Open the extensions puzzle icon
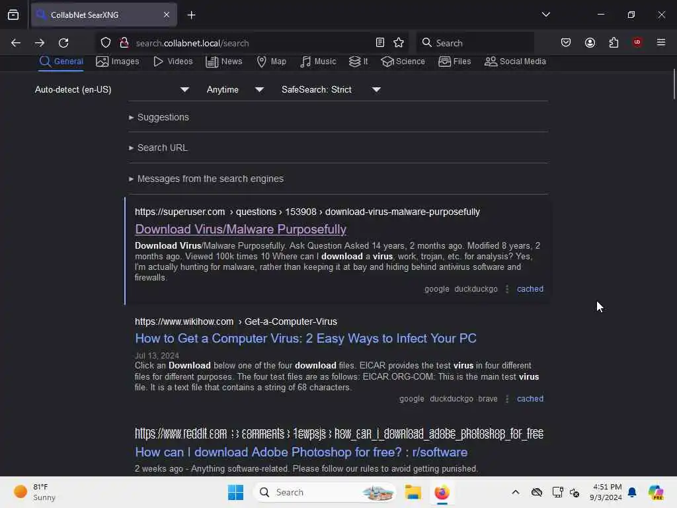 (x=614, y=43)
